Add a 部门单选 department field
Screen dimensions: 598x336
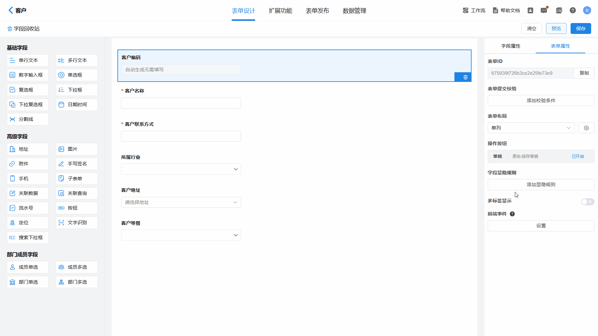[28, 282]
